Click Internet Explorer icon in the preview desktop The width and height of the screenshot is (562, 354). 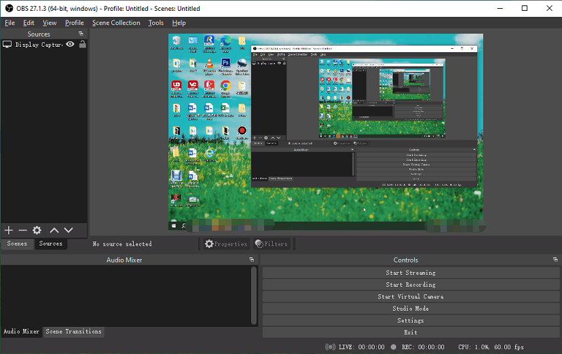coord(209,155)
